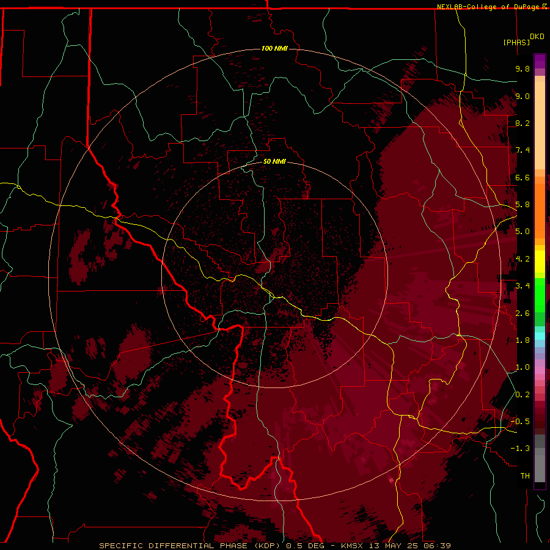This screenshot has width=550, height=550.
Task: Pick the light peach band of color scale
Action: coord(540,127)
